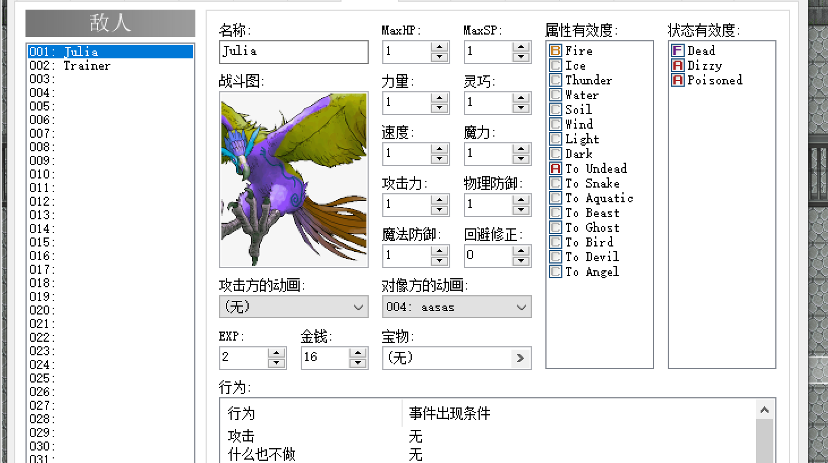
Task: Cycle the Thunder element rating box
Action: [556, 80]
